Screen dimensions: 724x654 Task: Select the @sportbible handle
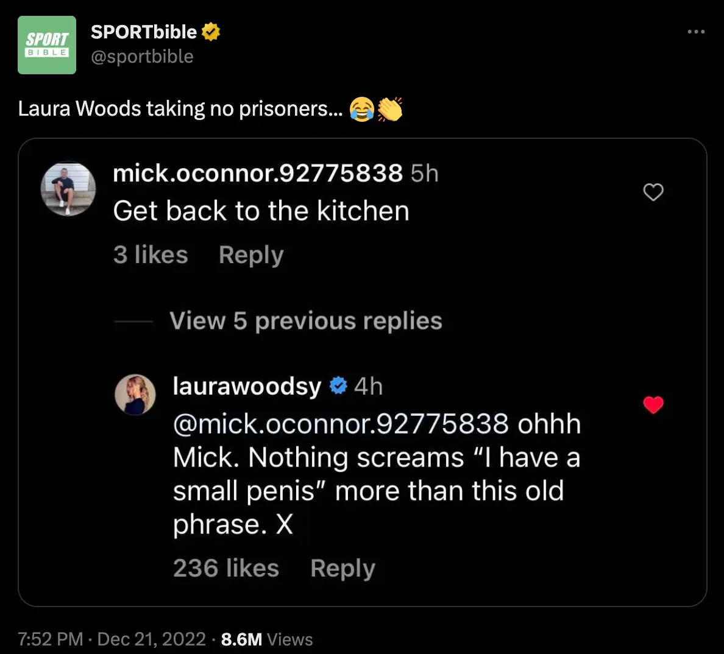coord(142,56)
